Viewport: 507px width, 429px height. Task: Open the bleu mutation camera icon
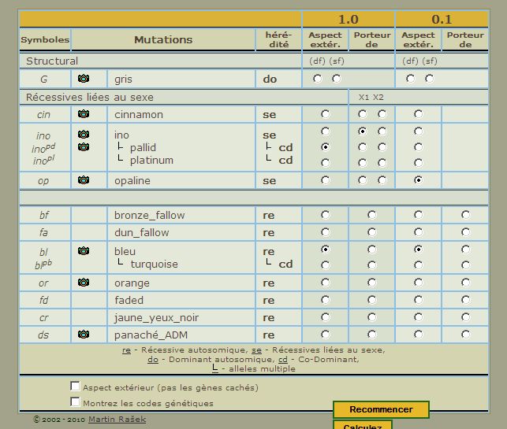[84, 251]
